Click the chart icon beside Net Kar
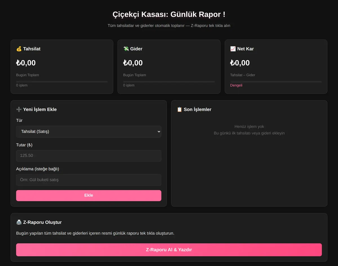This screenshot has width=338, height=266. [x=233, y=49]
